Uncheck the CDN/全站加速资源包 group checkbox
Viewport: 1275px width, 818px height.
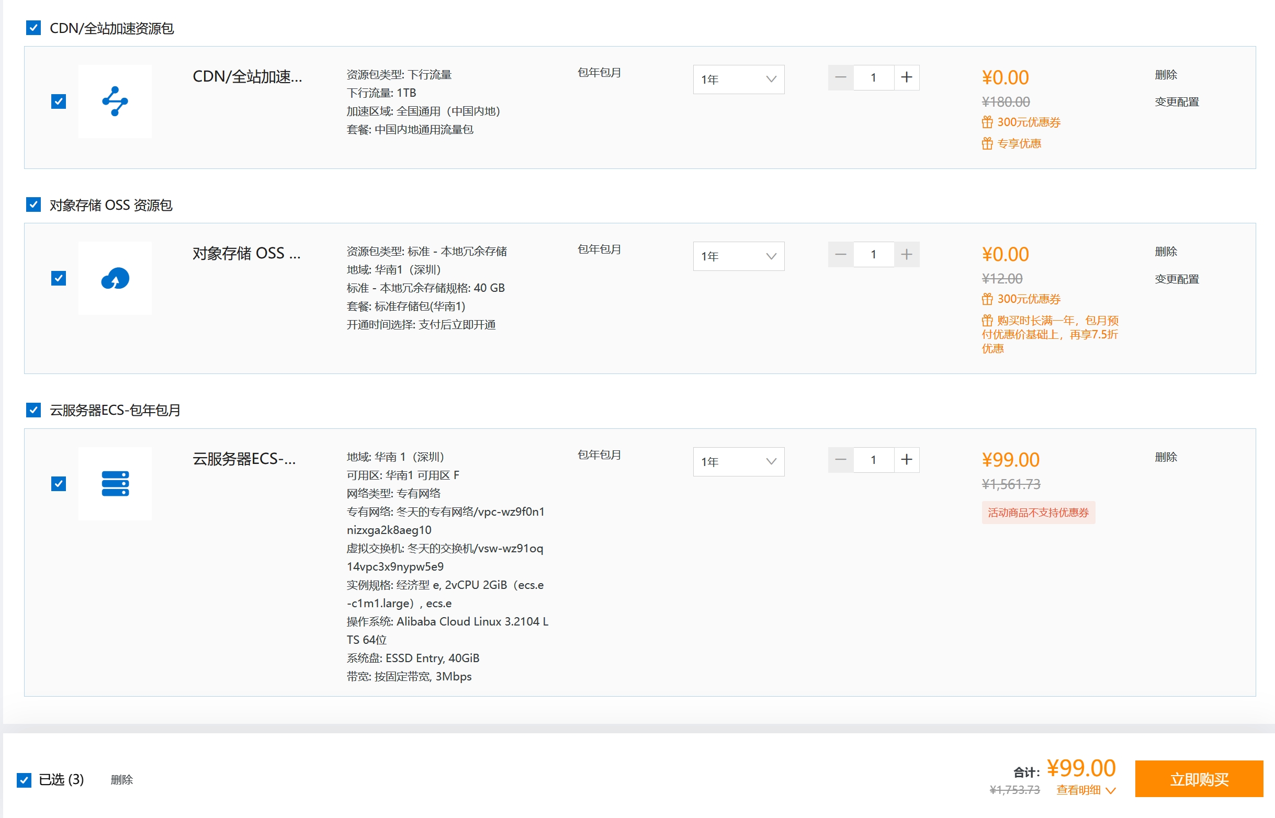(x=33, y=28)
